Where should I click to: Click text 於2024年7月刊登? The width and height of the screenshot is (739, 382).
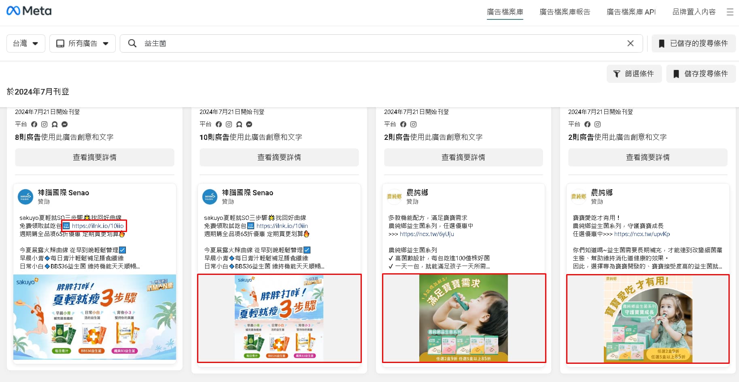[x=38, y=92]
